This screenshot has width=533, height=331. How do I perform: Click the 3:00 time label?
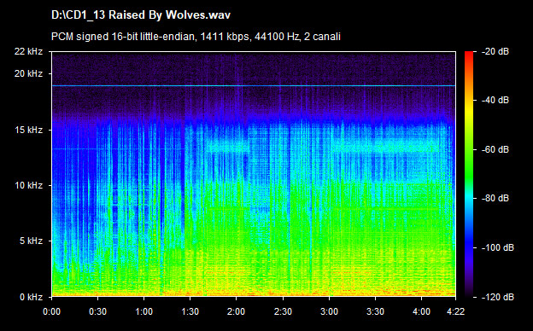[x=329, y=311]
